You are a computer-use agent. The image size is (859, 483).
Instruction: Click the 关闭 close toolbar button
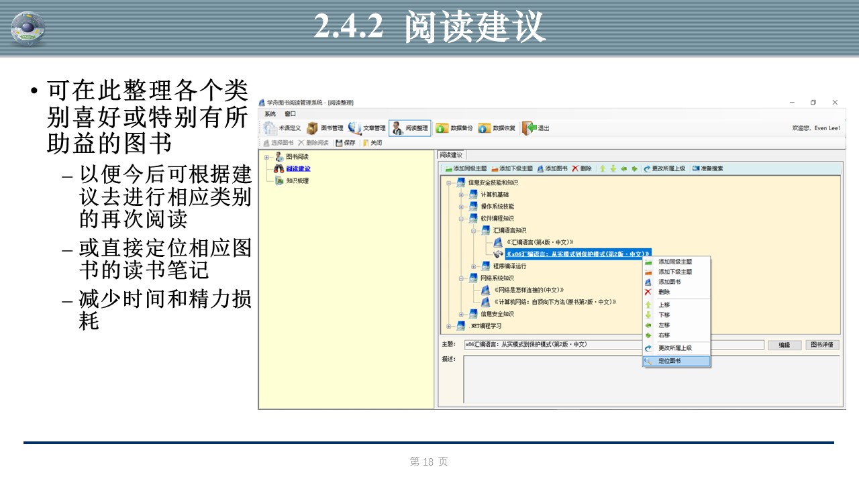click(x=372, y=143)
